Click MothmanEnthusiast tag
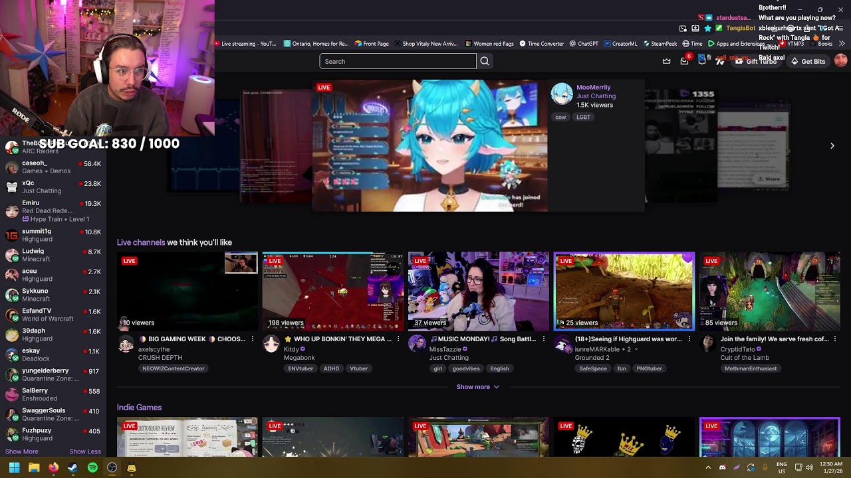This screenshot has width=851, height=478. click(x=750, y=368)
